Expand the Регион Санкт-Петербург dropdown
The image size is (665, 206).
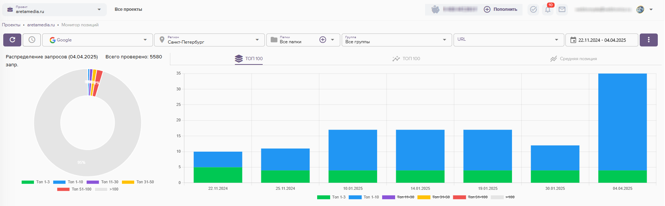209,40
